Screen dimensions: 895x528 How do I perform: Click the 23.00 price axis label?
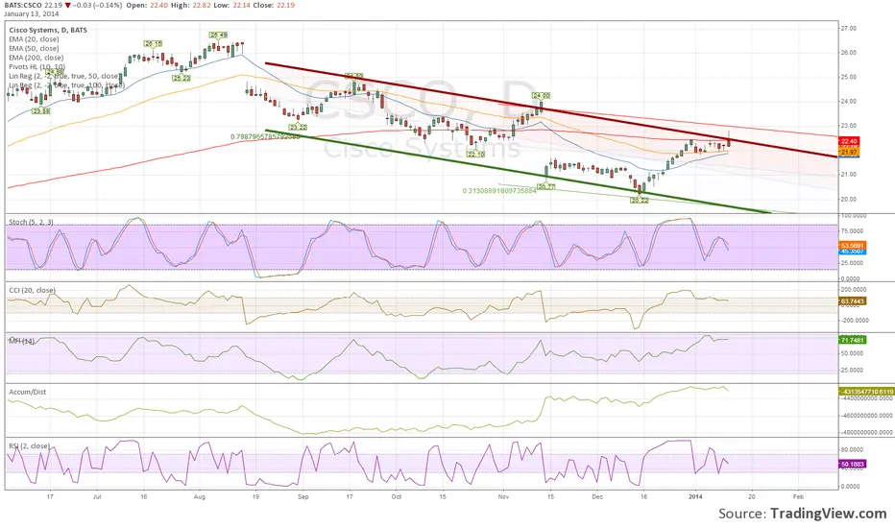click(849, 126)
